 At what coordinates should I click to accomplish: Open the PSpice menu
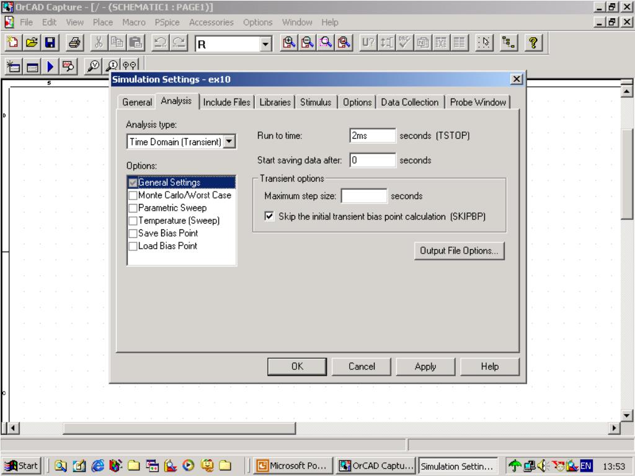click(x=167, y=22)
